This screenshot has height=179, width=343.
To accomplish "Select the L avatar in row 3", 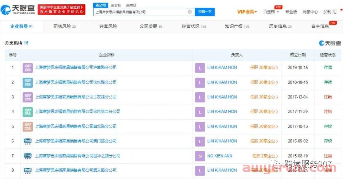I will (x=200, y=97).
